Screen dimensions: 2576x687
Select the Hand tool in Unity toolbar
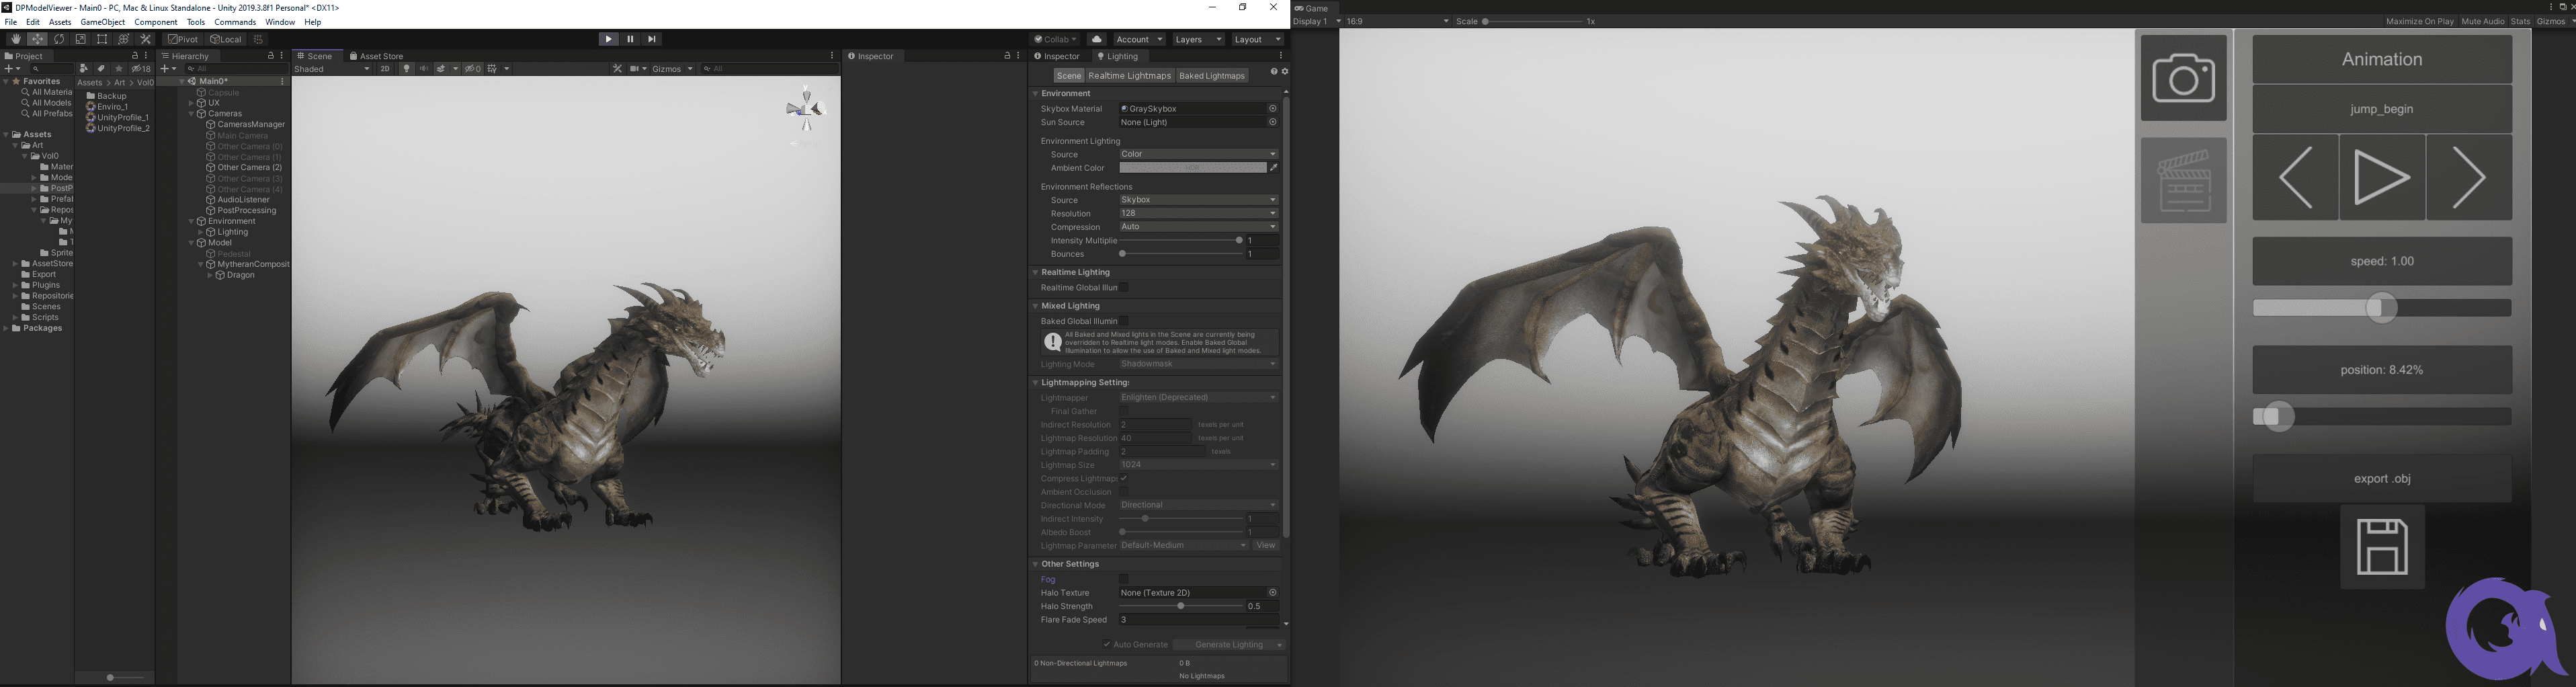pos(16,39)
